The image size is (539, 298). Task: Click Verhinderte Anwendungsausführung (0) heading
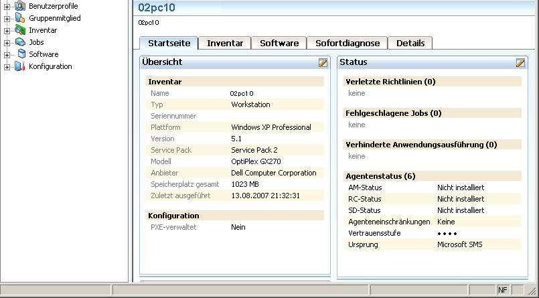(421, 145)
